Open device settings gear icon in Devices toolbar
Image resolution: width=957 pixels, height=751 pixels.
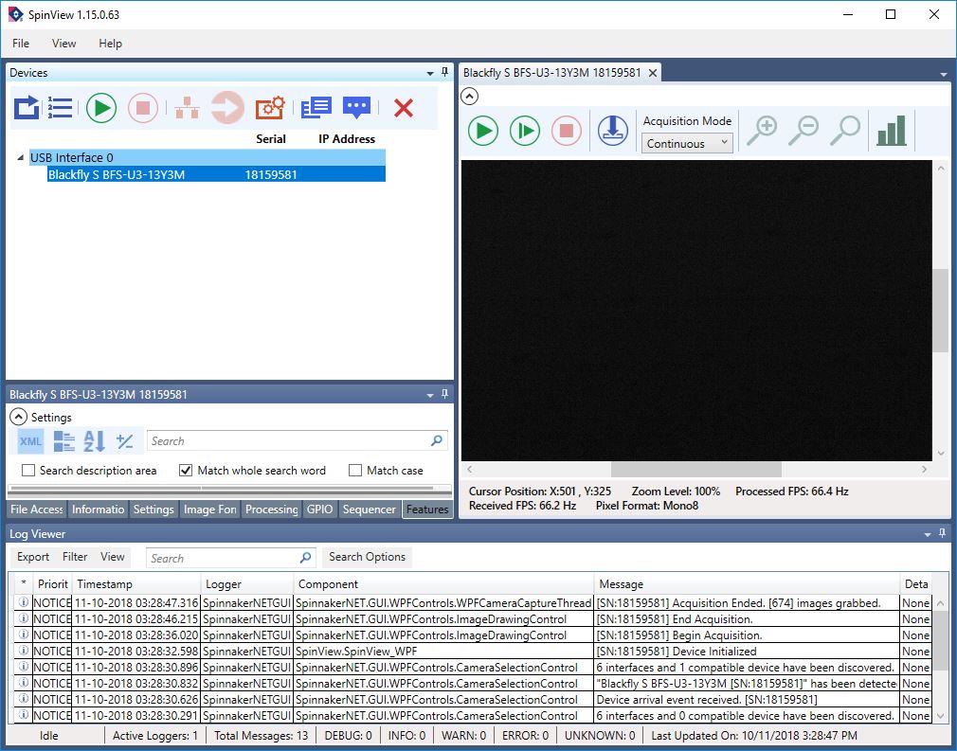(x=270, y=108)
